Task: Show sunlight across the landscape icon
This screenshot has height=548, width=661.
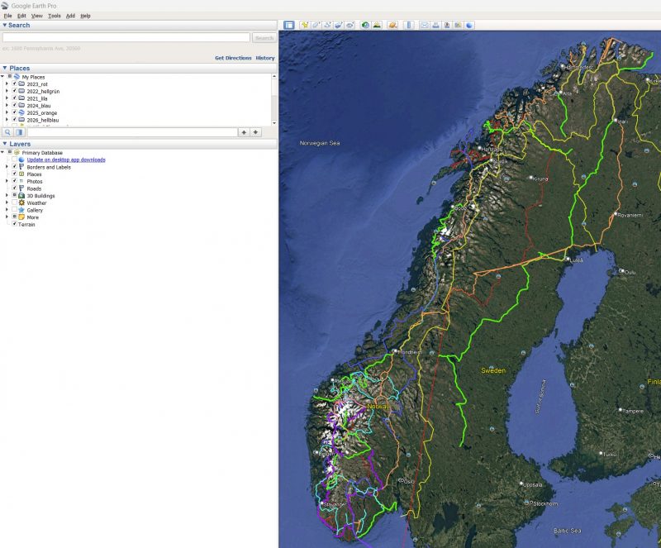Action: point(377,26)
